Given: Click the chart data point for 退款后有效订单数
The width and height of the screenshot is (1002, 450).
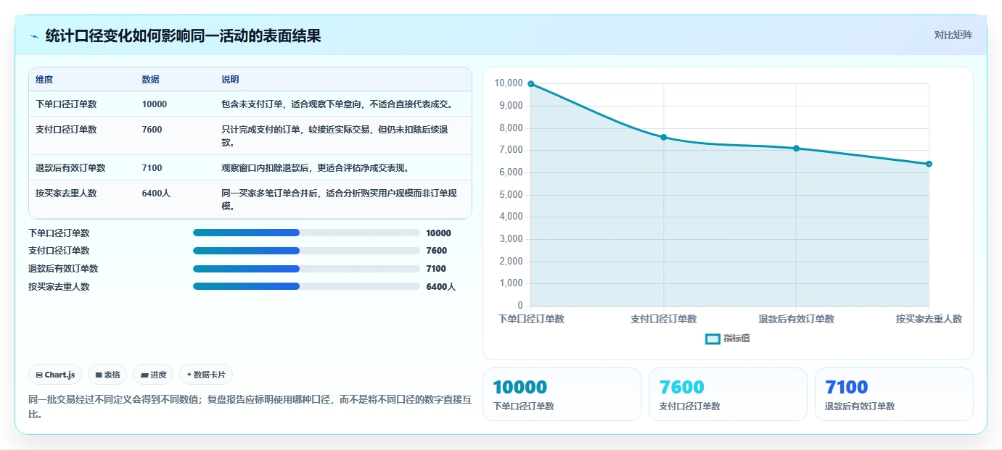Looking at the screenshot, I should pos(796,149).
